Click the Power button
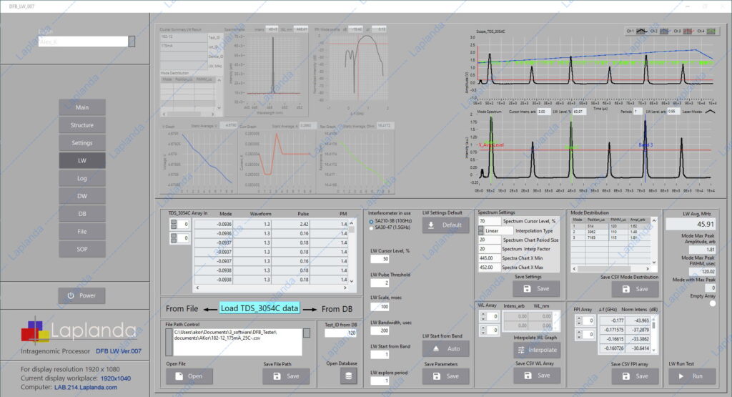Screen dimensions: 732x397 point(82,295)
